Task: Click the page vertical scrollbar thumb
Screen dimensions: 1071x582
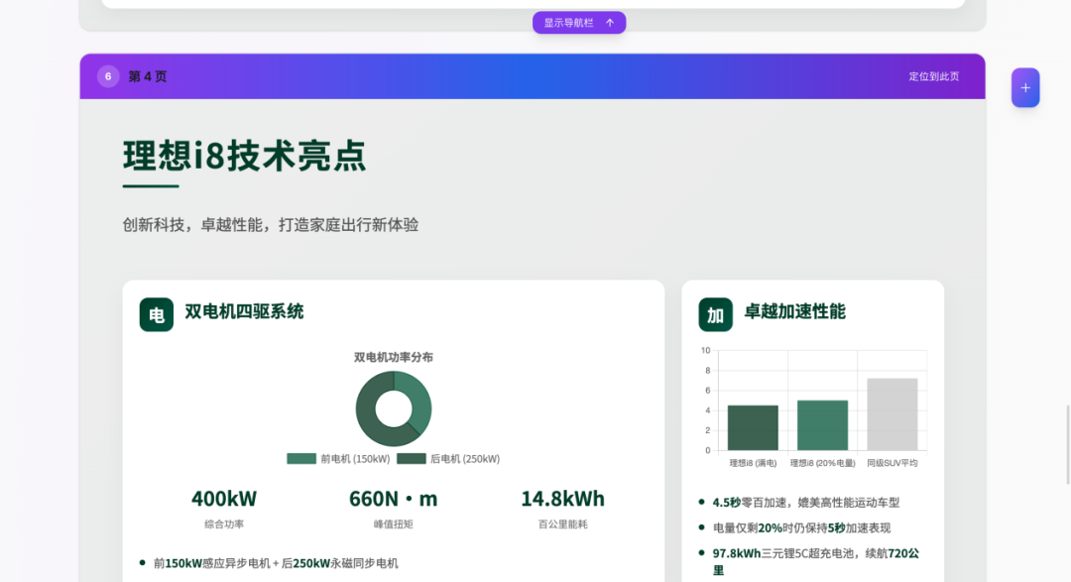Action: click(x=1068, y=445)
